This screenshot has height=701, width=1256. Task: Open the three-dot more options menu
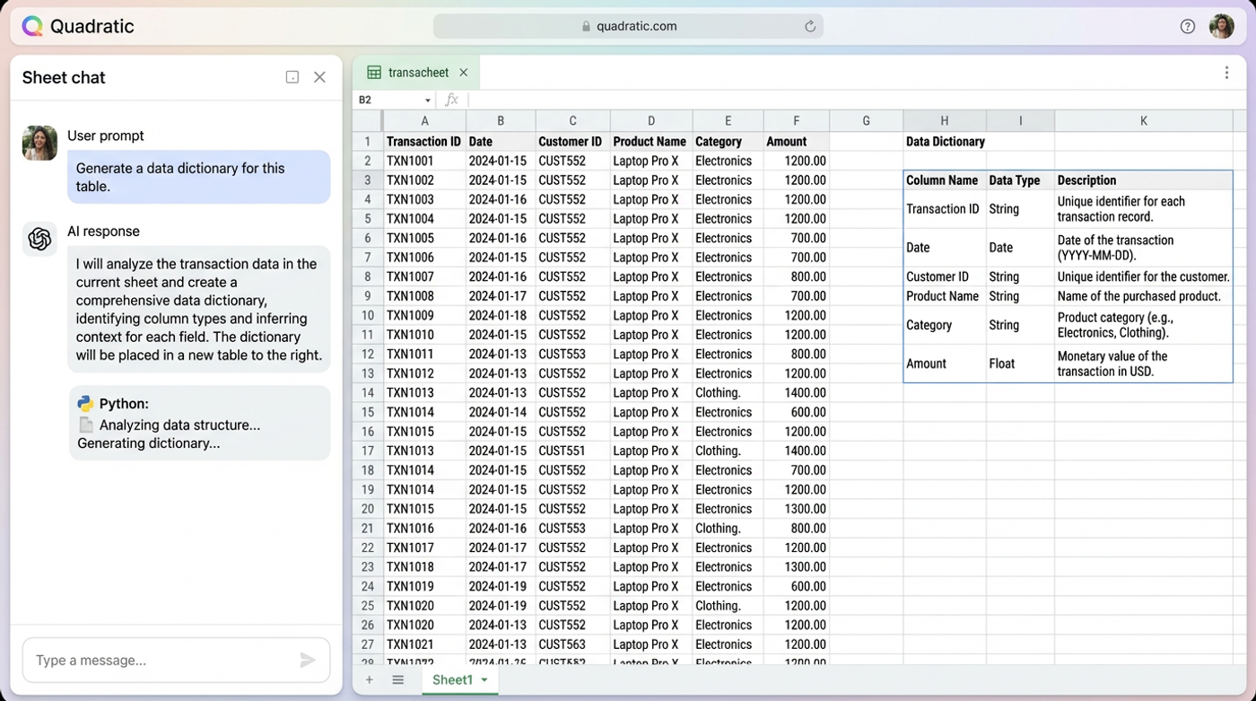click(1226, 73)
